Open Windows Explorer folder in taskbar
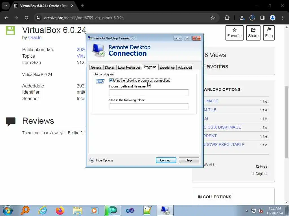Viewport: 289px width, 216px height. (x=78, y=210)
